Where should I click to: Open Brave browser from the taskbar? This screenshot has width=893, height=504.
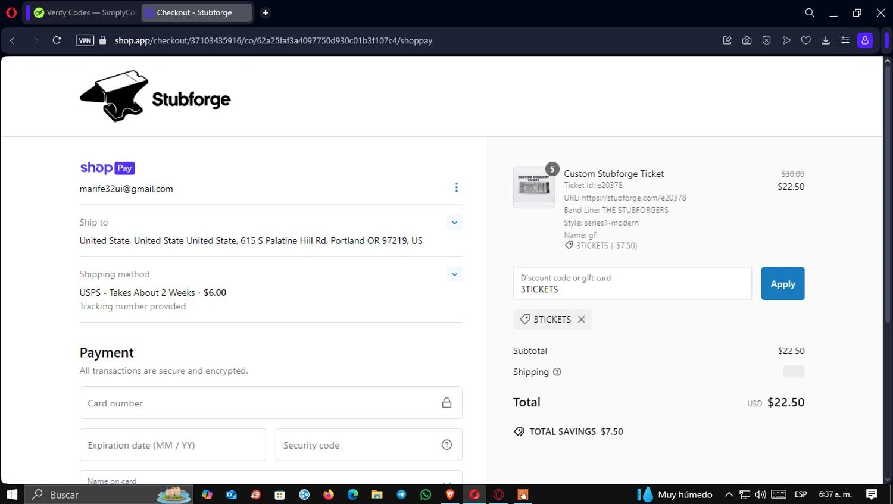(x=450, y=494)
